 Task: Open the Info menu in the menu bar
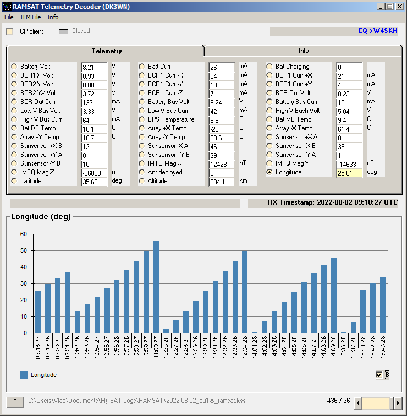pos(53,17)
